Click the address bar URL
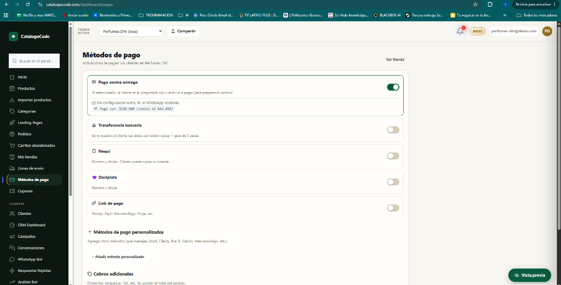 pyautogui.click(x=80, y=4)
